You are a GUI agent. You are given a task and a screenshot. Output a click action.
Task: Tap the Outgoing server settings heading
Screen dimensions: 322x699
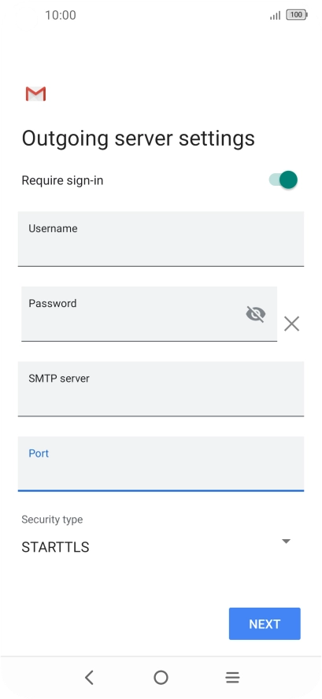[139, 139]
